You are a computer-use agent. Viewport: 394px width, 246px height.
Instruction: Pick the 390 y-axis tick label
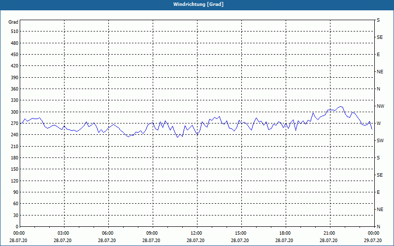[15, 78]
